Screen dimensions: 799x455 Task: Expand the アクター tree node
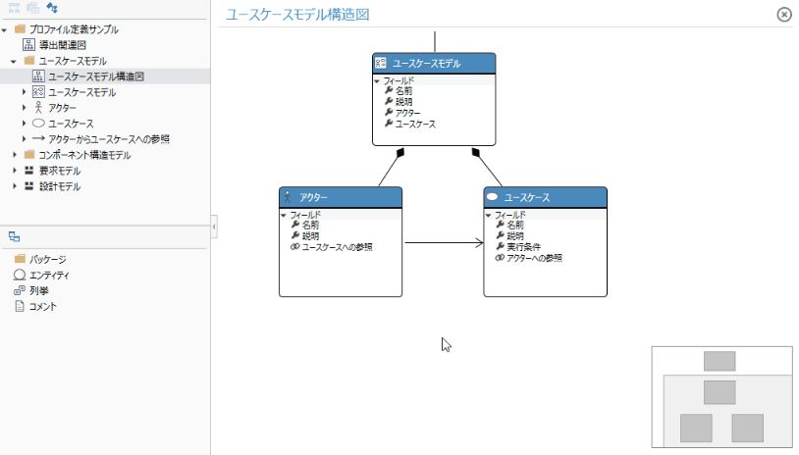click(25, 108)
